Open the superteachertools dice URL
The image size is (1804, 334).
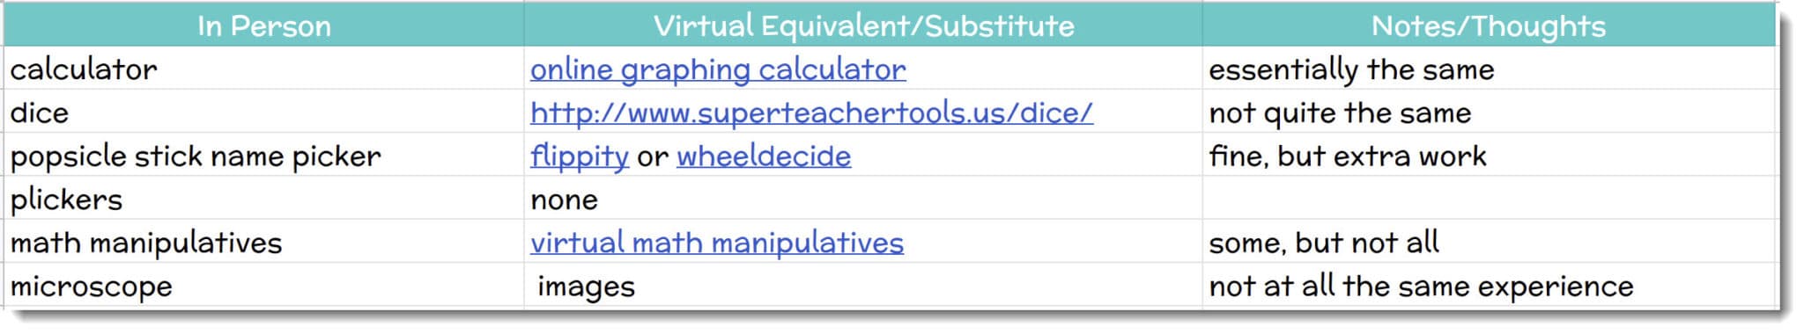coord(811,113)
